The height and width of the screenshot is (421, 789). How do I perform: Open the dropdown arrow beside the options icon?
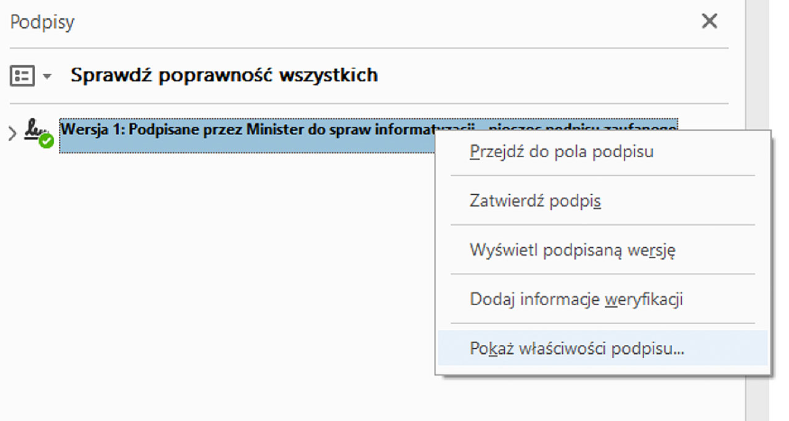pos(47,76)
